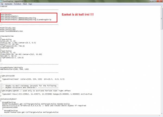Click the scrollbar up arrow

click(162, 6)
